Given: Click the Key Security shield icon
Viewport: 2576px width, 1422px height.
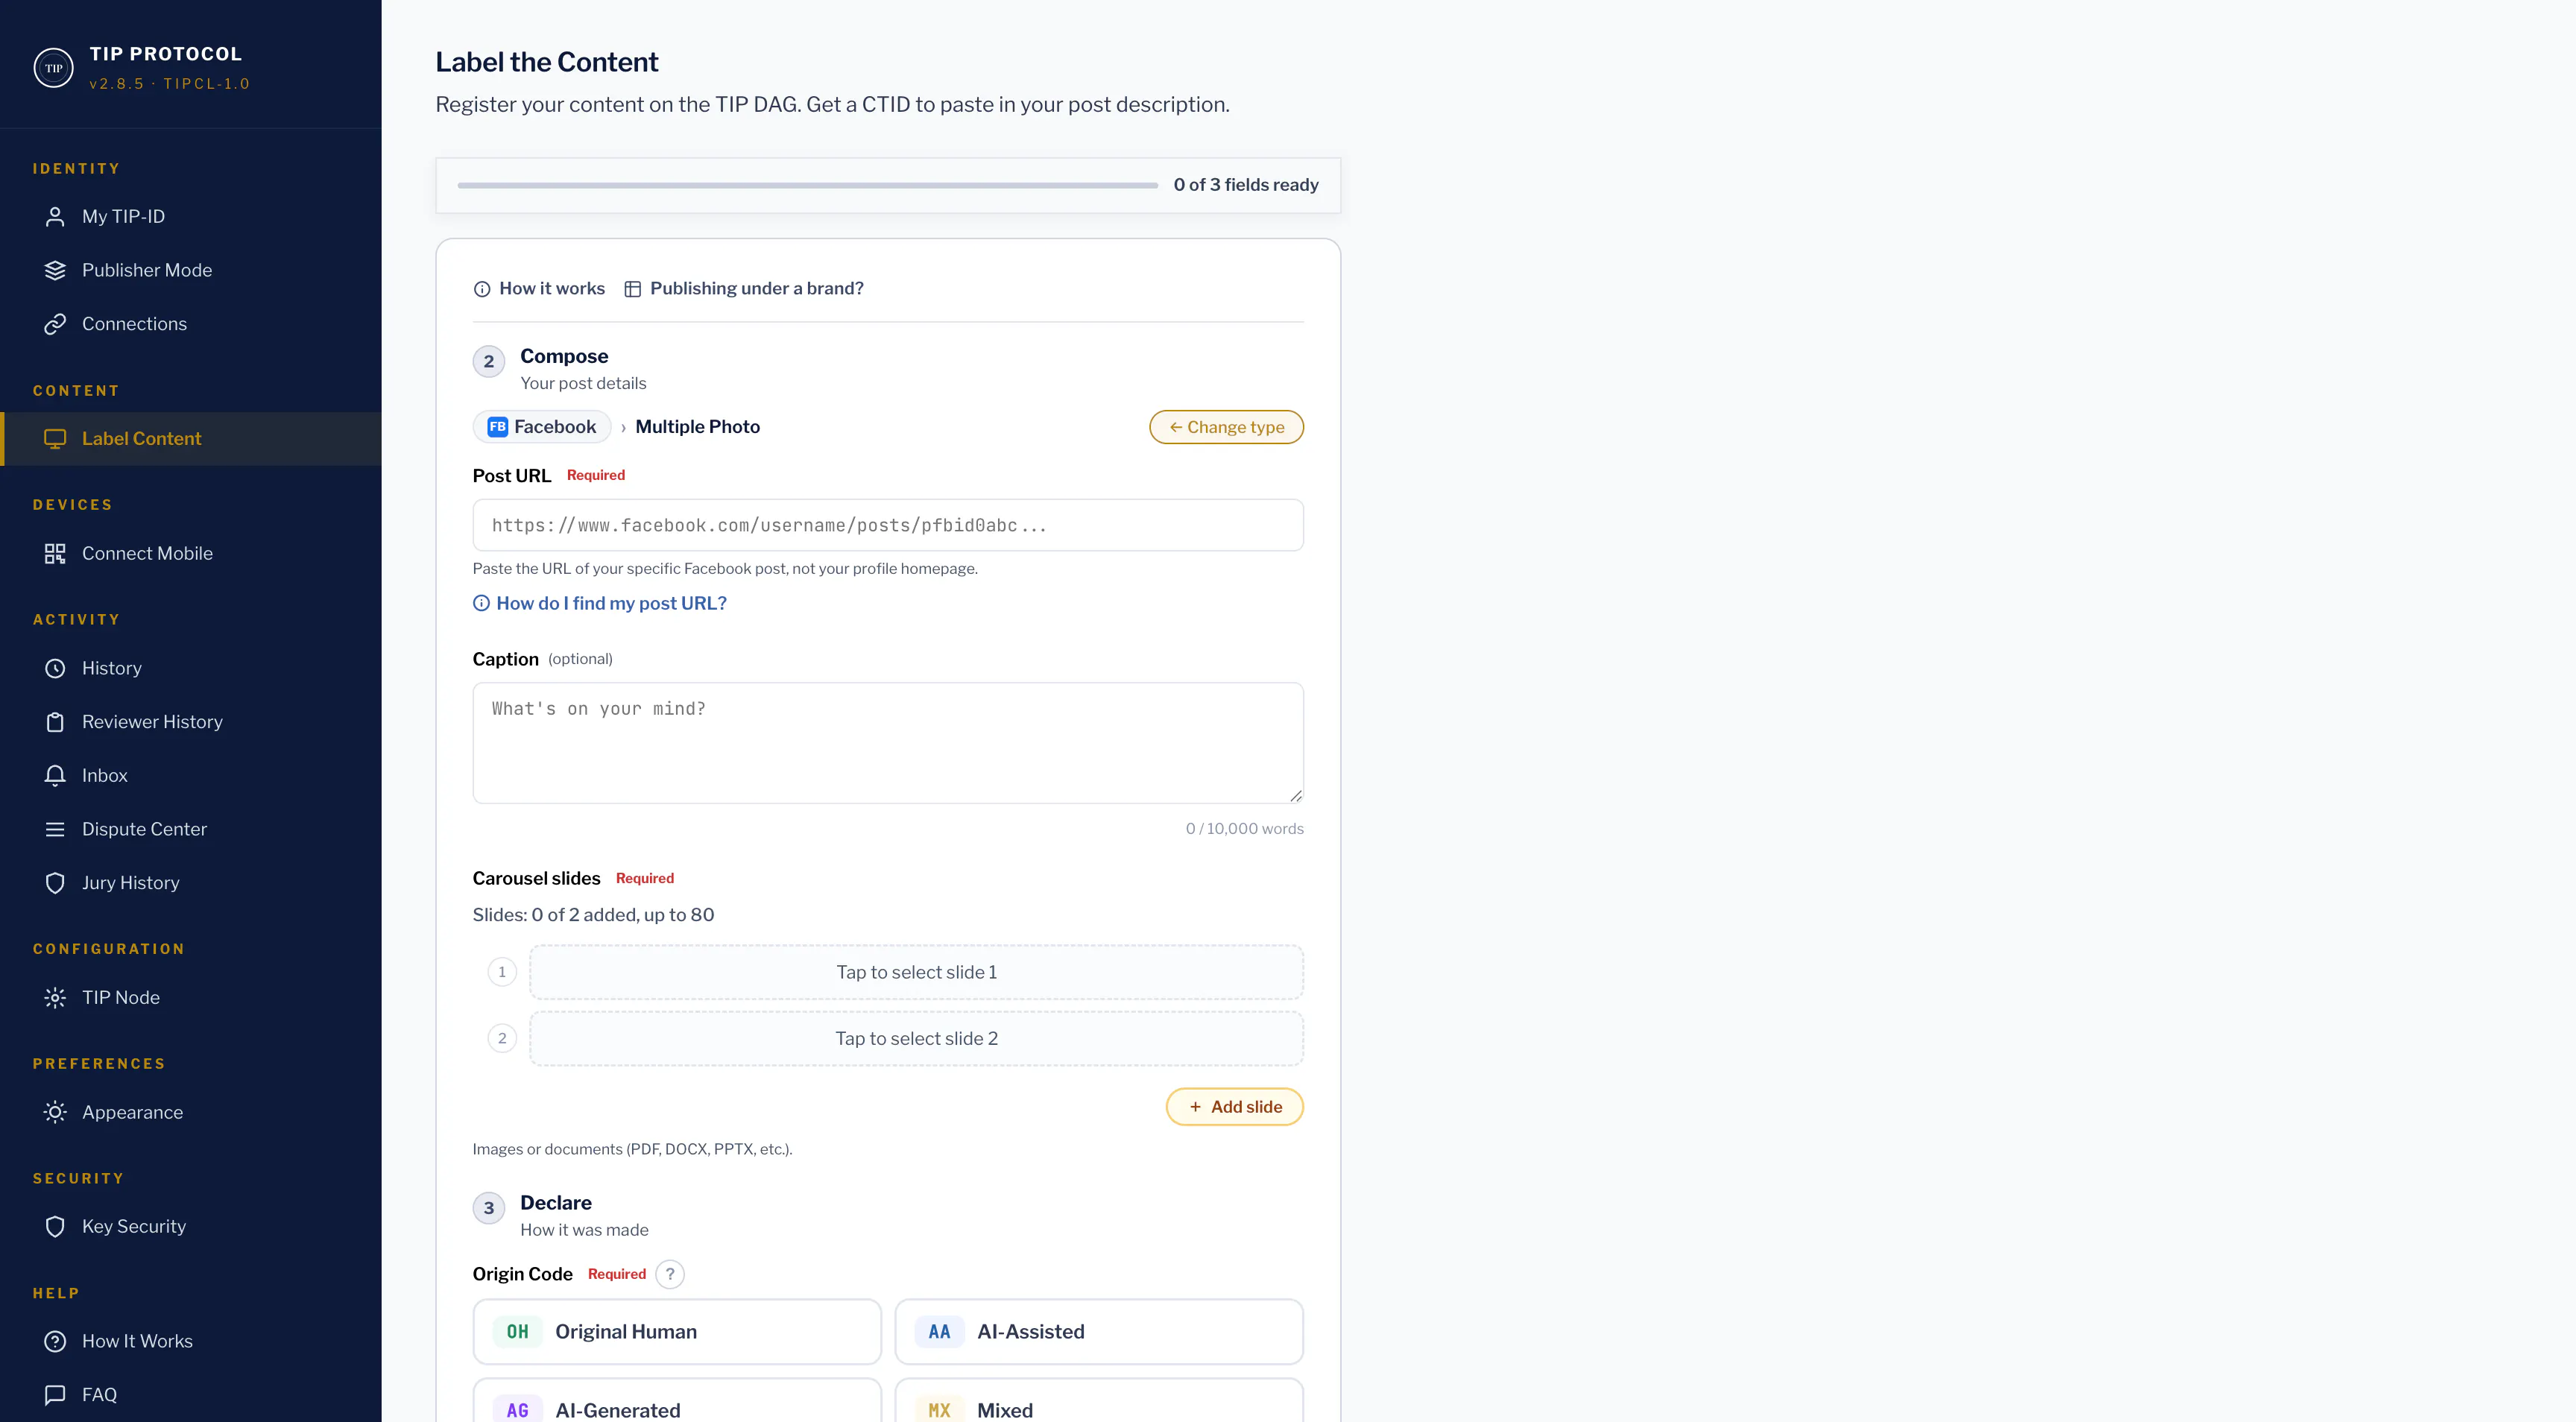Looking at the screenshot, I should pyautogui.click(x=55, y=1227).
